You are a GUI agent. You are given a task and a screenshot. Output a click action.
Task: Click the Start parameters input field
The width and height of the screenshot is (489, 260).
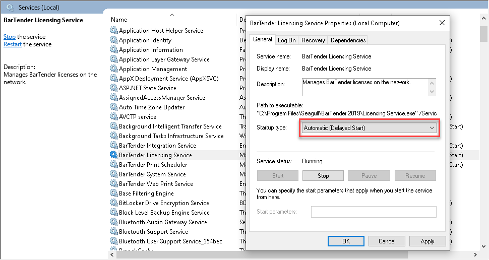point(374,212)
